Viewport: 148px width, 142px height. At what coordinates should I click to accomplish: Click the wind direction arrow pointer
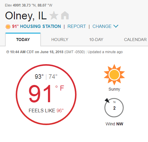(107, 100)
